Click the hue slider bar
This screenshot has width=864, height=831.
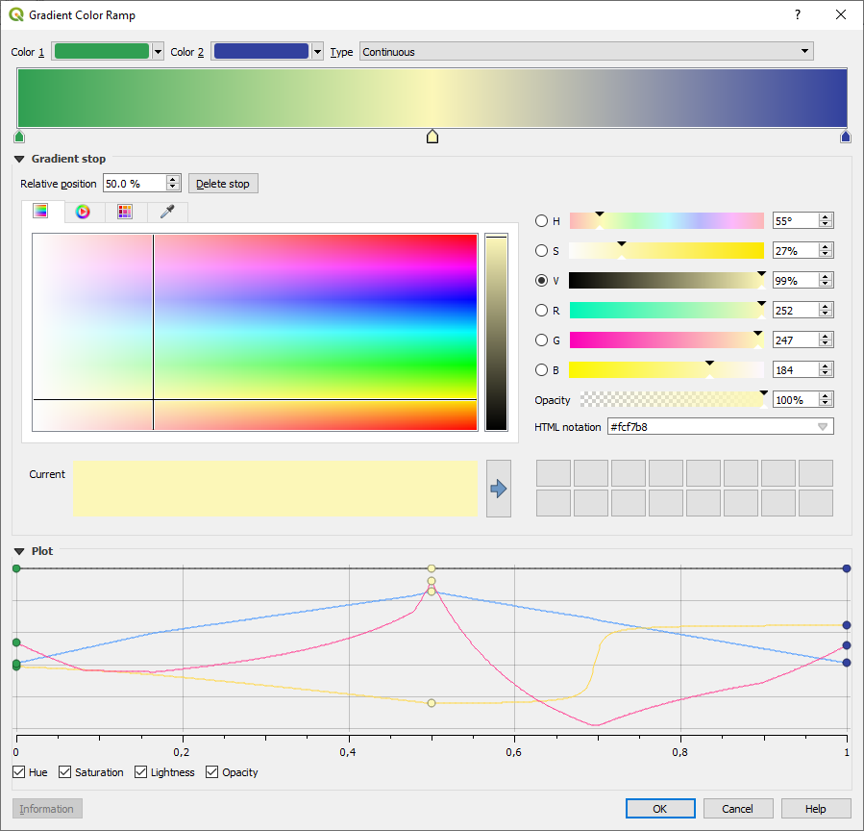coord(667,220)
